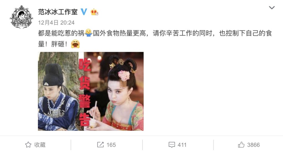Viewport: 283px width, 152px height.
Task: Open the 范冰冰工作室 profile avatar
Action: (21, 17)
